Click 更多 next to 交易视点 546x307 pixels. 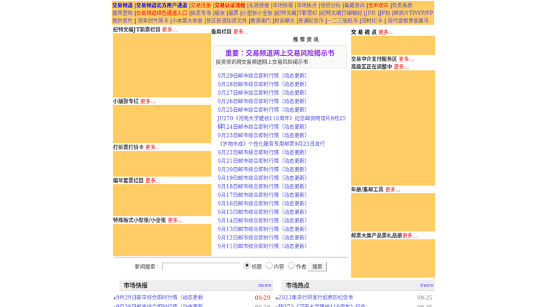click(386, 32)
